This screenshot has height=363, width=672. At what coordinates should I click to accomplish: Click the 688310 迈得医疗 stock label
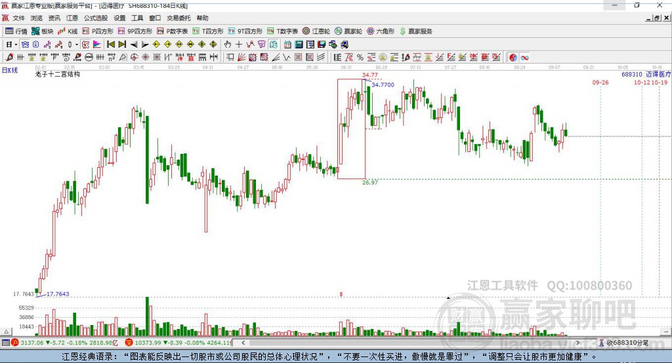tap(646, 75)
